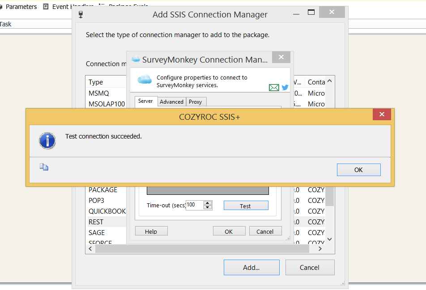Click the Event Handlers tab icon
The height and width of the screenshot is (290, 426).
click(x=46, y=7)
